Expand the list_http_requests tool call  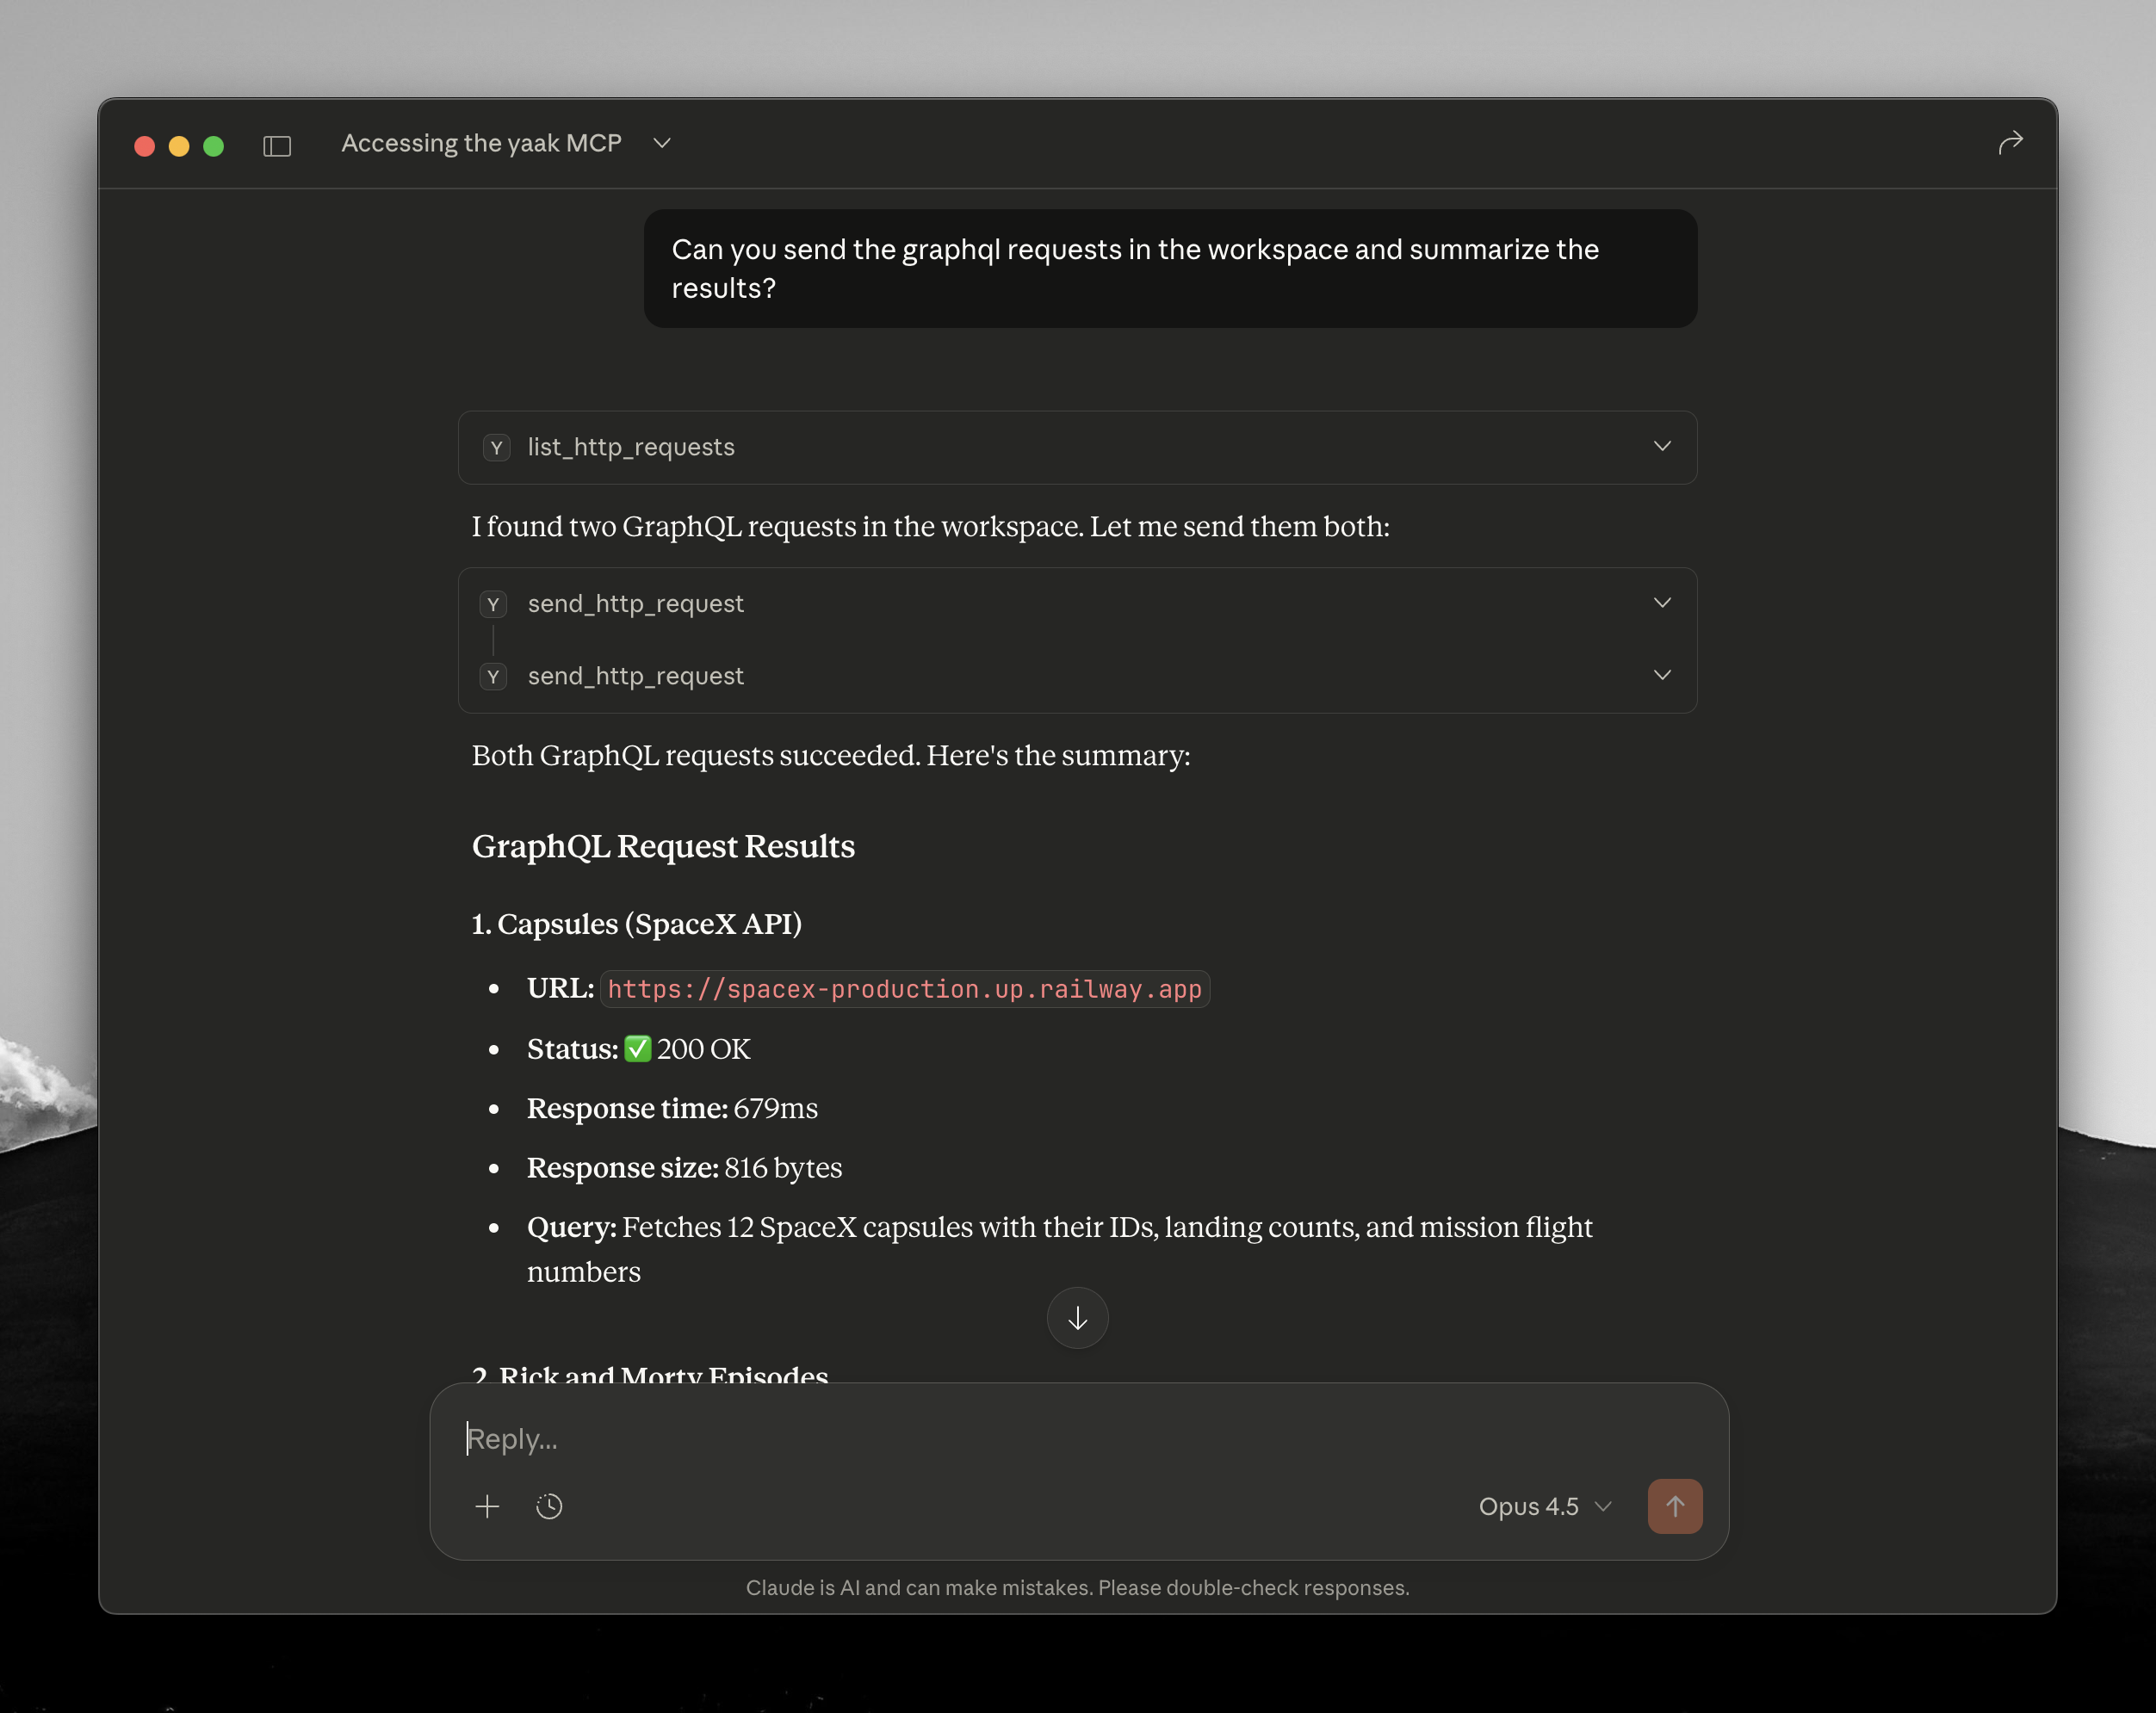click(1662, 446)
